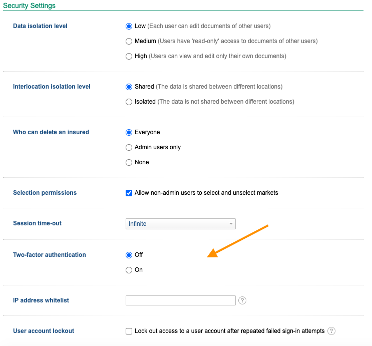Click the Selection permissions label
Image resolution: width=372 pixels, height=346 pixels.
[x=45, y=193]
